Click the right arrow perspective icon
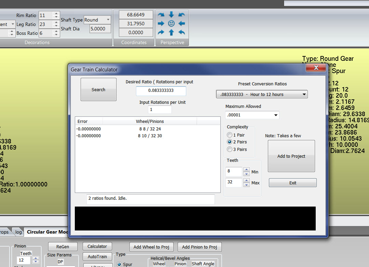This screenshot has width=369, height=267. tap(161, 24)
